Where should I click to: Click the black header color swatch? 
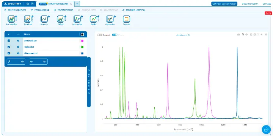(82, 34)
